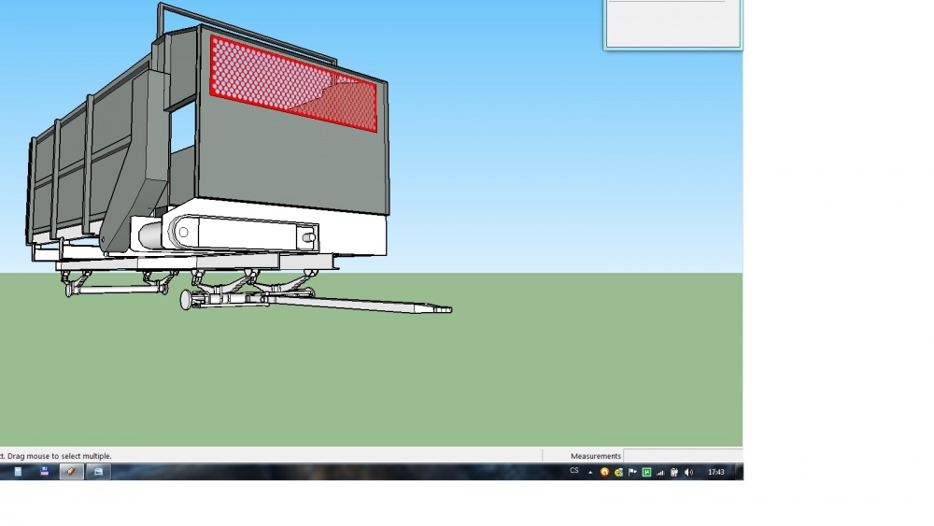Expand the hidden tray icons arrow
Screen dimensions: 934x526
[x=590, y=473]
